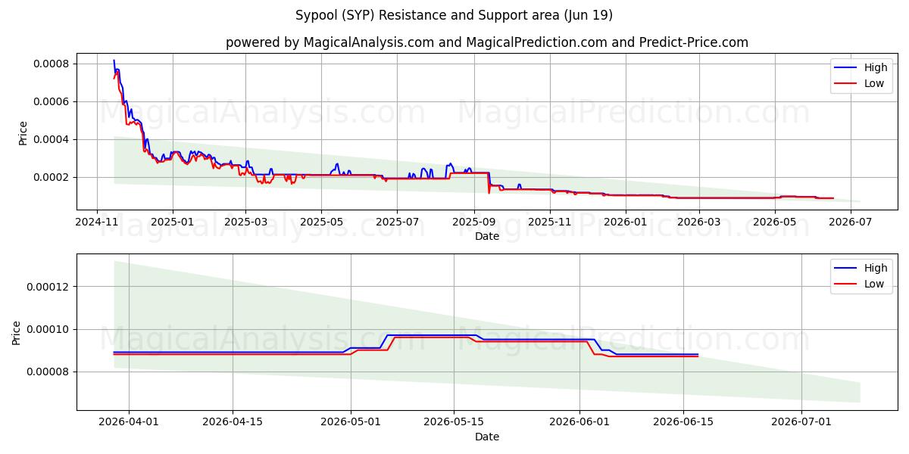
Task: Click the bottom chart y-axis label 0.00012
Action: pos(48,287)
